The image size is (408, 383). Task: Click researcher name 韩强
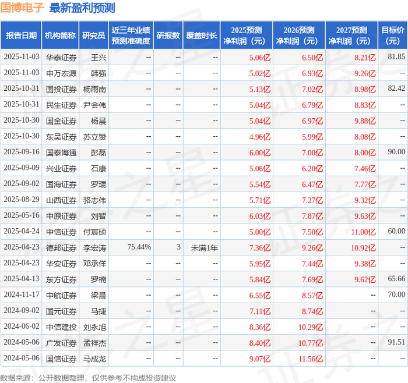click(x=99, y=73)
